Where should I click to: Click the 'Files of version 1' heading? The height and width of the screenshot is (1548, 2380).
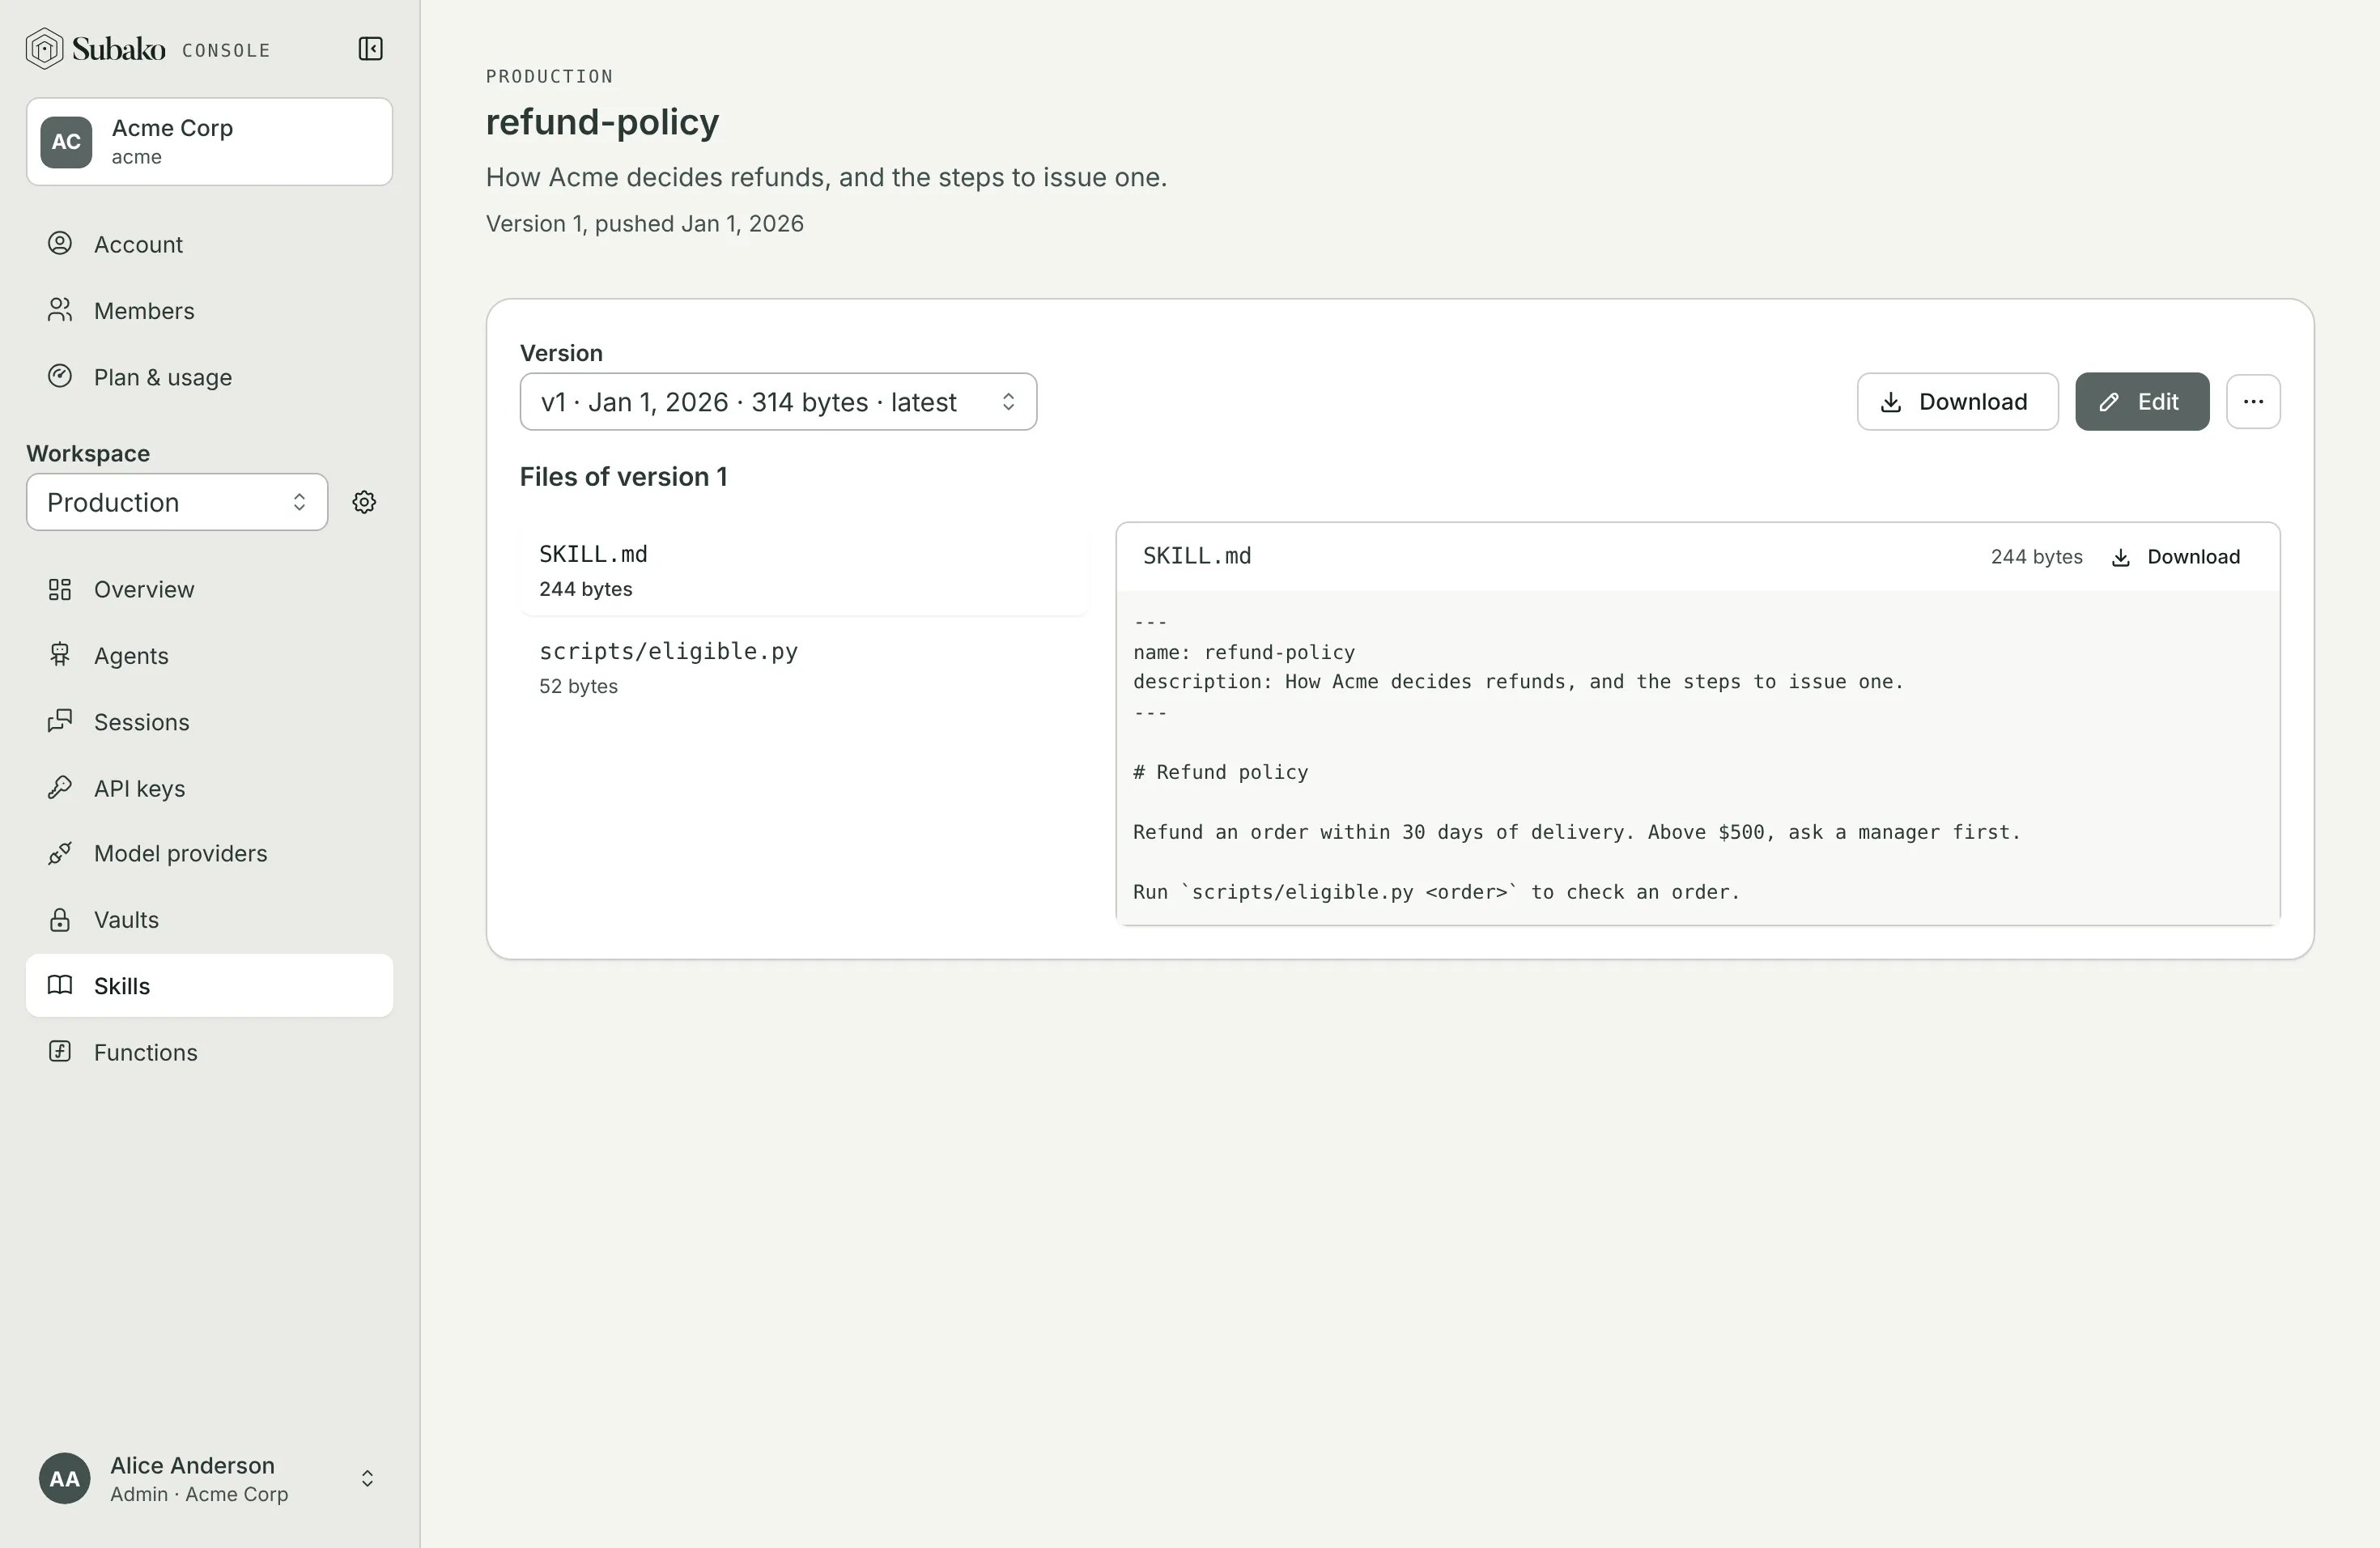tap(623, 476)
